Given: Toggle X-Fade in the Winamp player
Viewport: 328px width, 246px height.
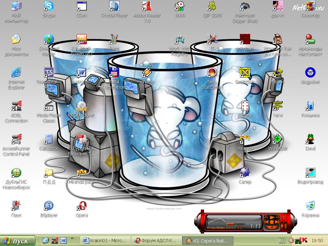Looking at the screenshot, I should [212, 228].
